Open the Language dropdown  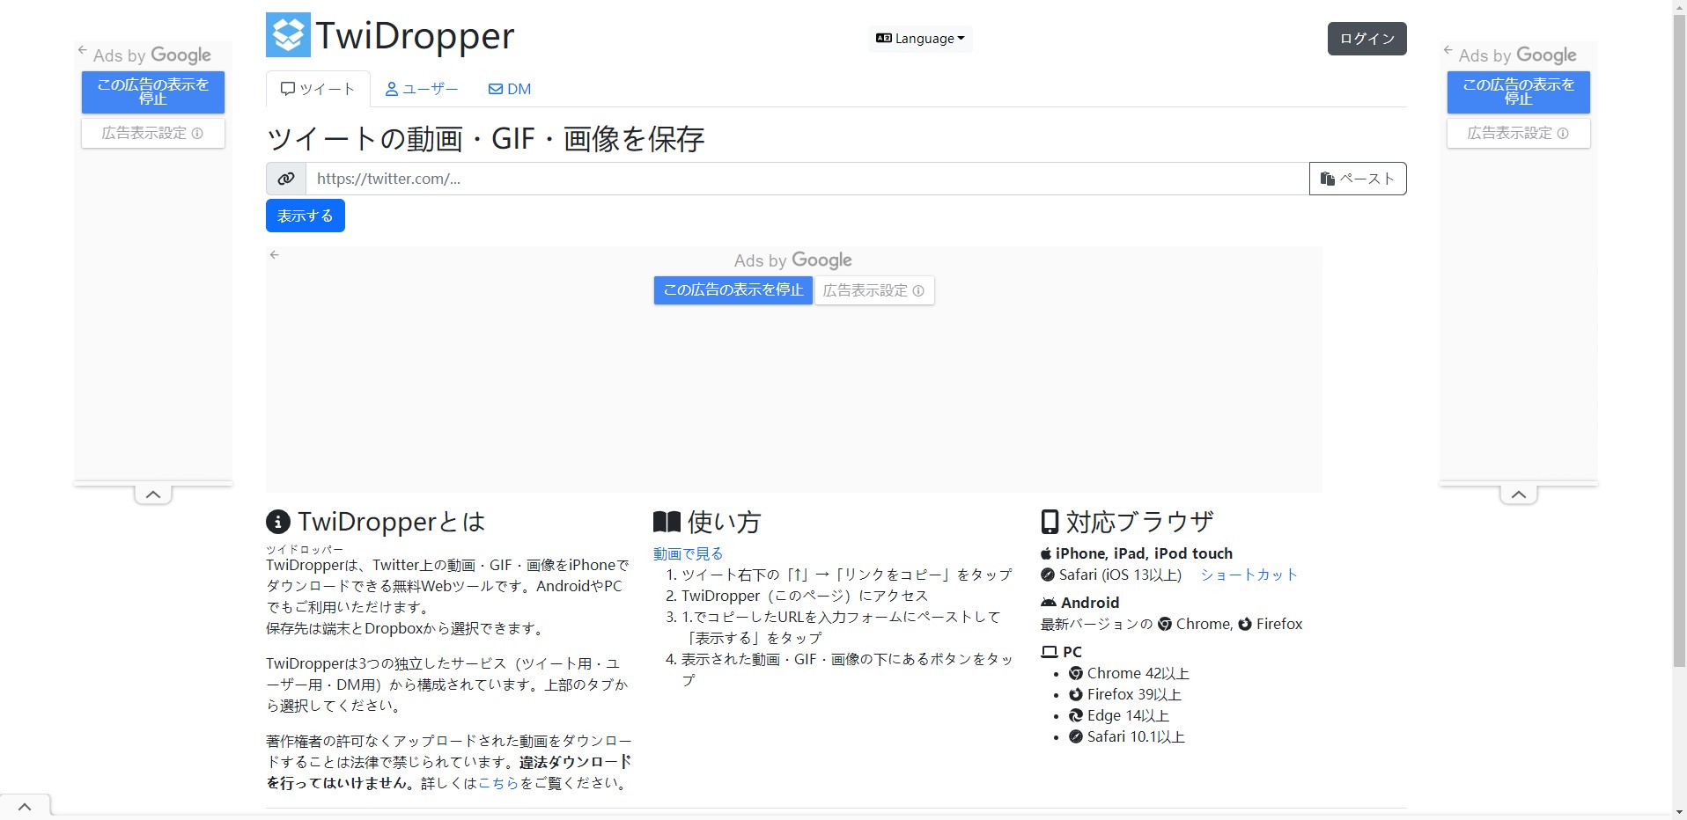[920, 39]
